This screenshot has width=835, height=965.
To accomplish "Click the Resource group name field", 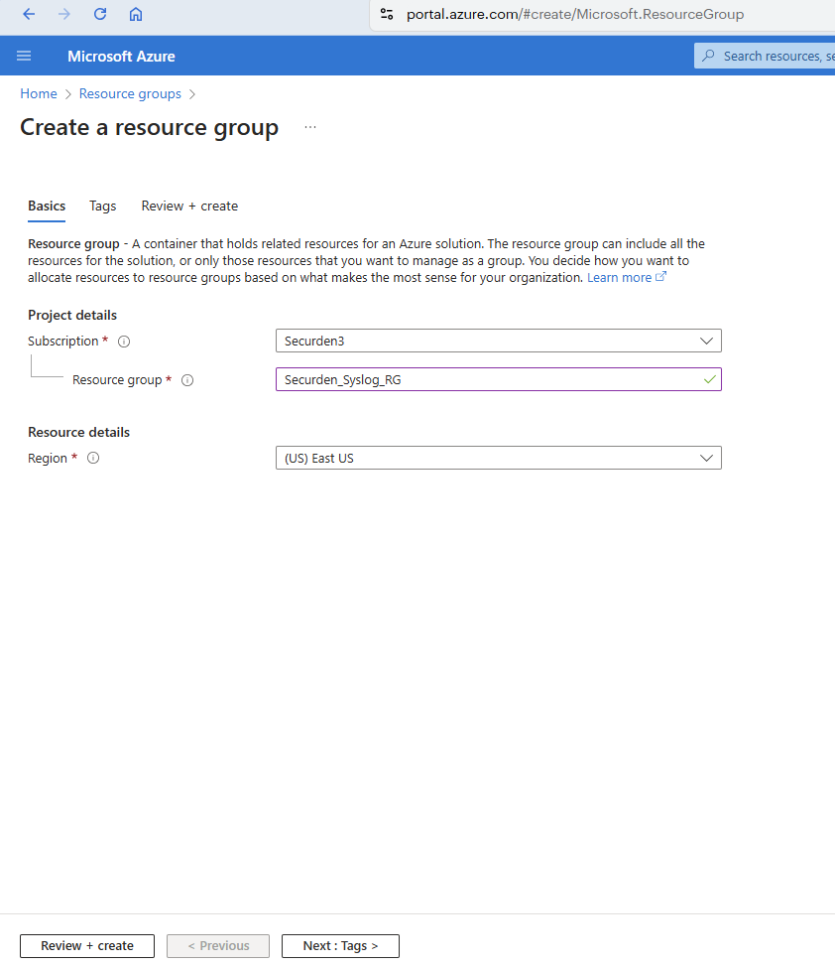I will point(499,379).
